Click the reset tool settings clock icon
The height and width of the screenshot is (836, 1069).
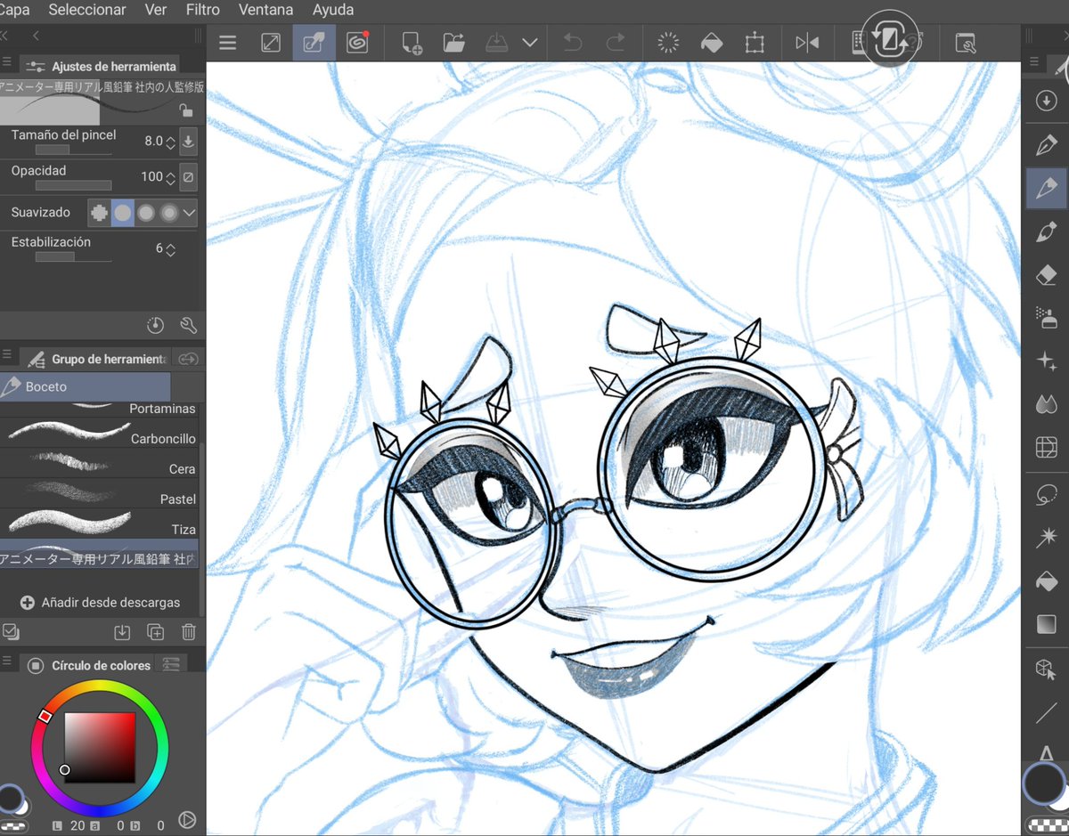click(x=156, y=325)
